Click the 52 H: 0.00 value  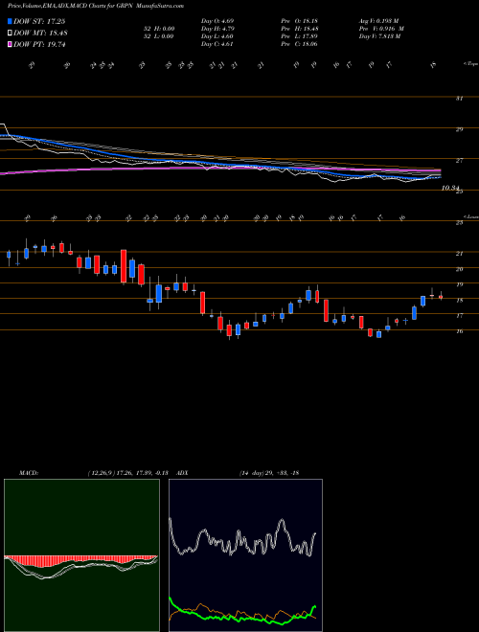(x=158, y=29)
